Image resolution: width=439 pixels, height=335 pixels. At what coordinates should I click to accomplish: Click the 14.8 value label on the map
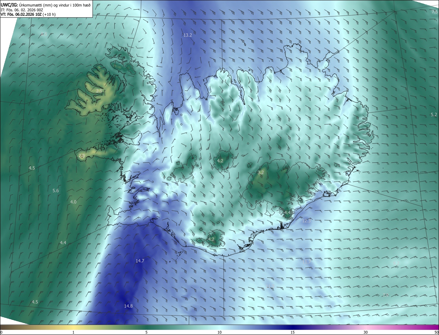[128, 306]
